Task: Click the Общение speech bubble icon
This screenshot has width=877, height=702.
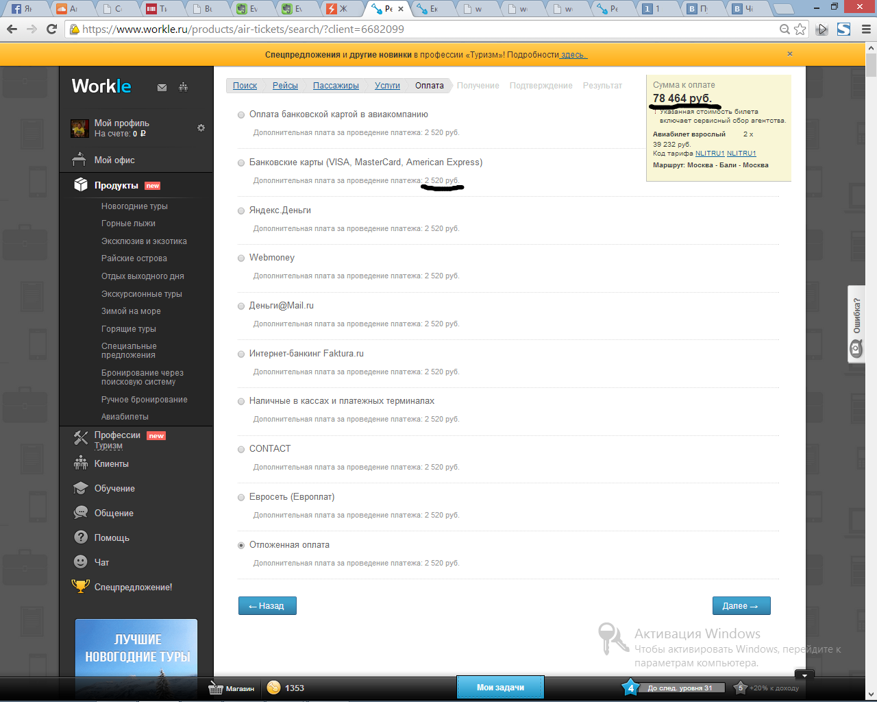Action: click(81, 513)
